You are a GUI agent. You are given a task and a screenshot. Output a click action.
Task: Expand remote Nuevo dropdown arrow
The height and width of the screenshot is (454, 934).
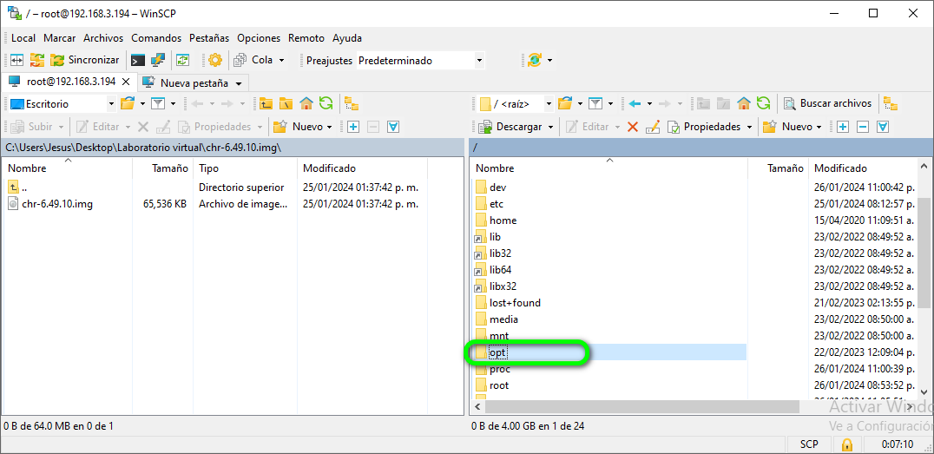(819, 127)
